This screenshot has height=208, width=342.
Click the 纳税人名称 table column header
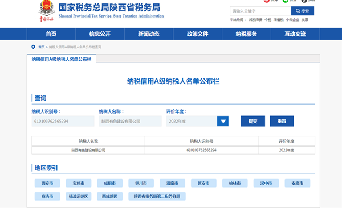pos(88,141)
